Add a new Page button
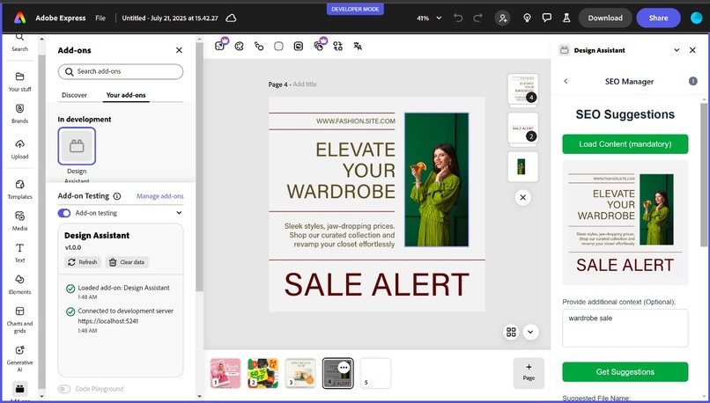710x403 pixels. (x=529, y=373)
